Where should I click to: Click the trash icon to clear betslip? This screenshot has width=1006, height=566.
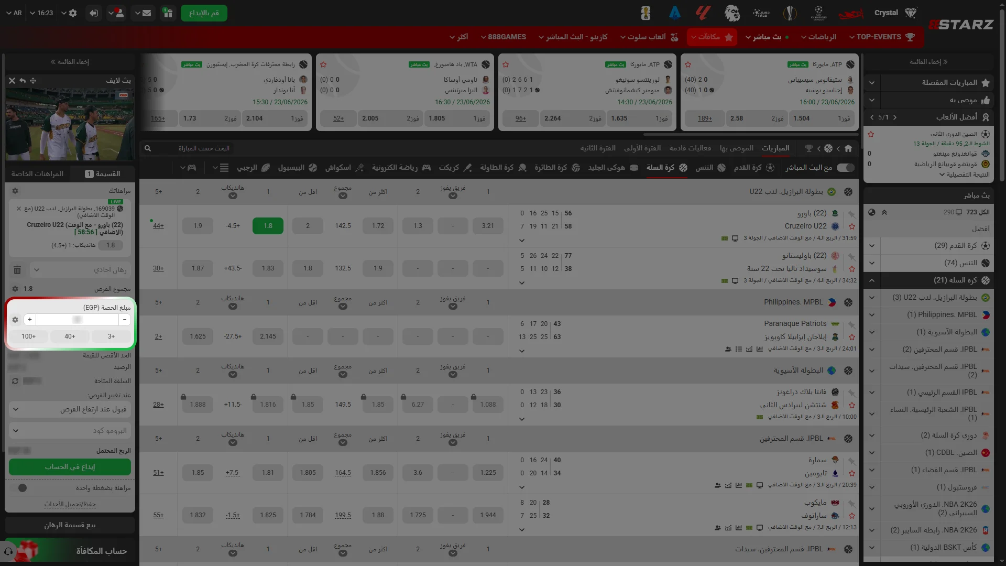(x=17, y=270)
